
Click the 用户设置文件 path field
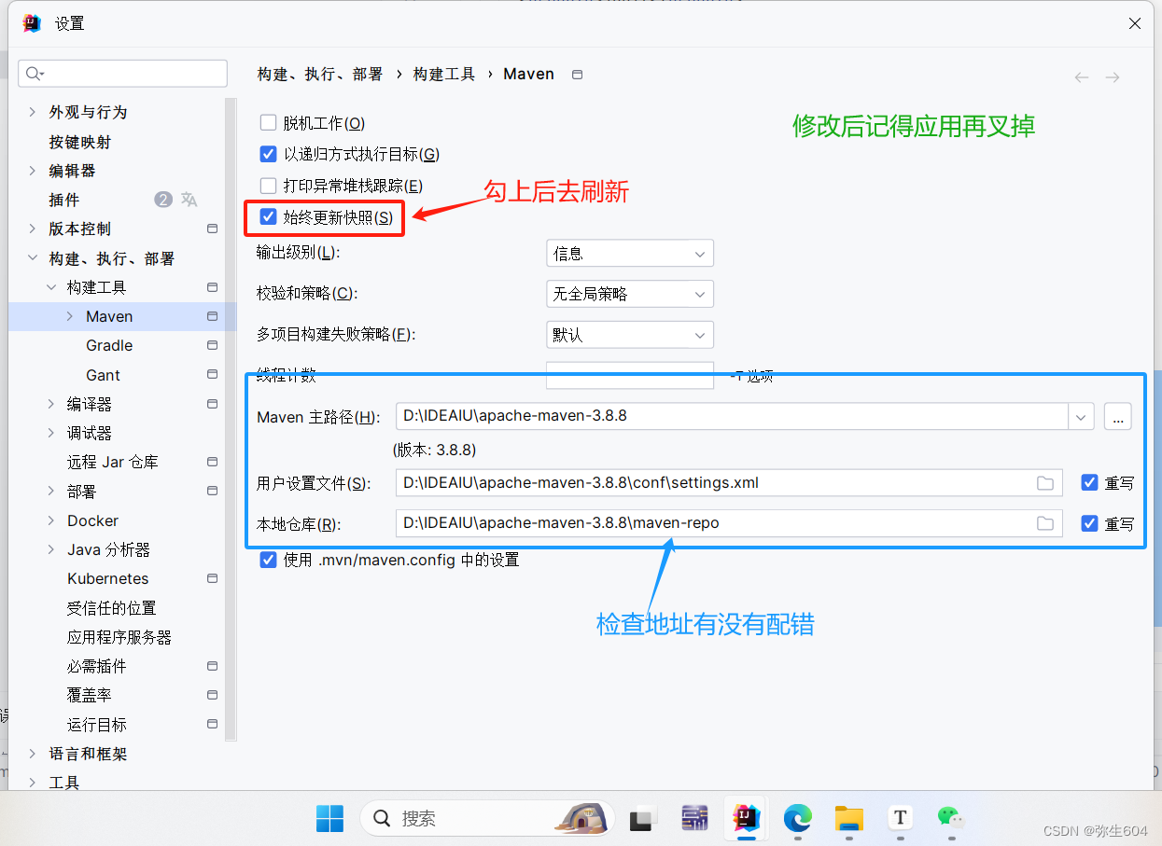pos(729,483)
